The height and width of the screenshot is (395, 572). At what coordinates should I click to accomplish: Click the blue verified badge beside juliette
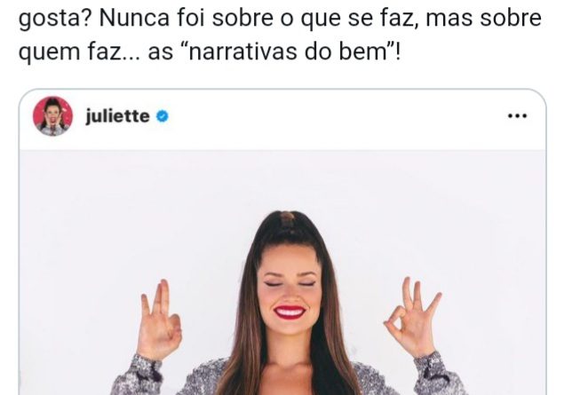(163, 116)
